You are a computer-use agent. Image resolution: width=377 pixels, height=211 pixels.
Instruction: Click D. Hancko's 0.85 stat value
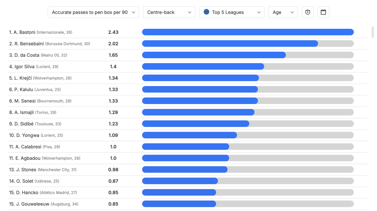click(113, 193)
